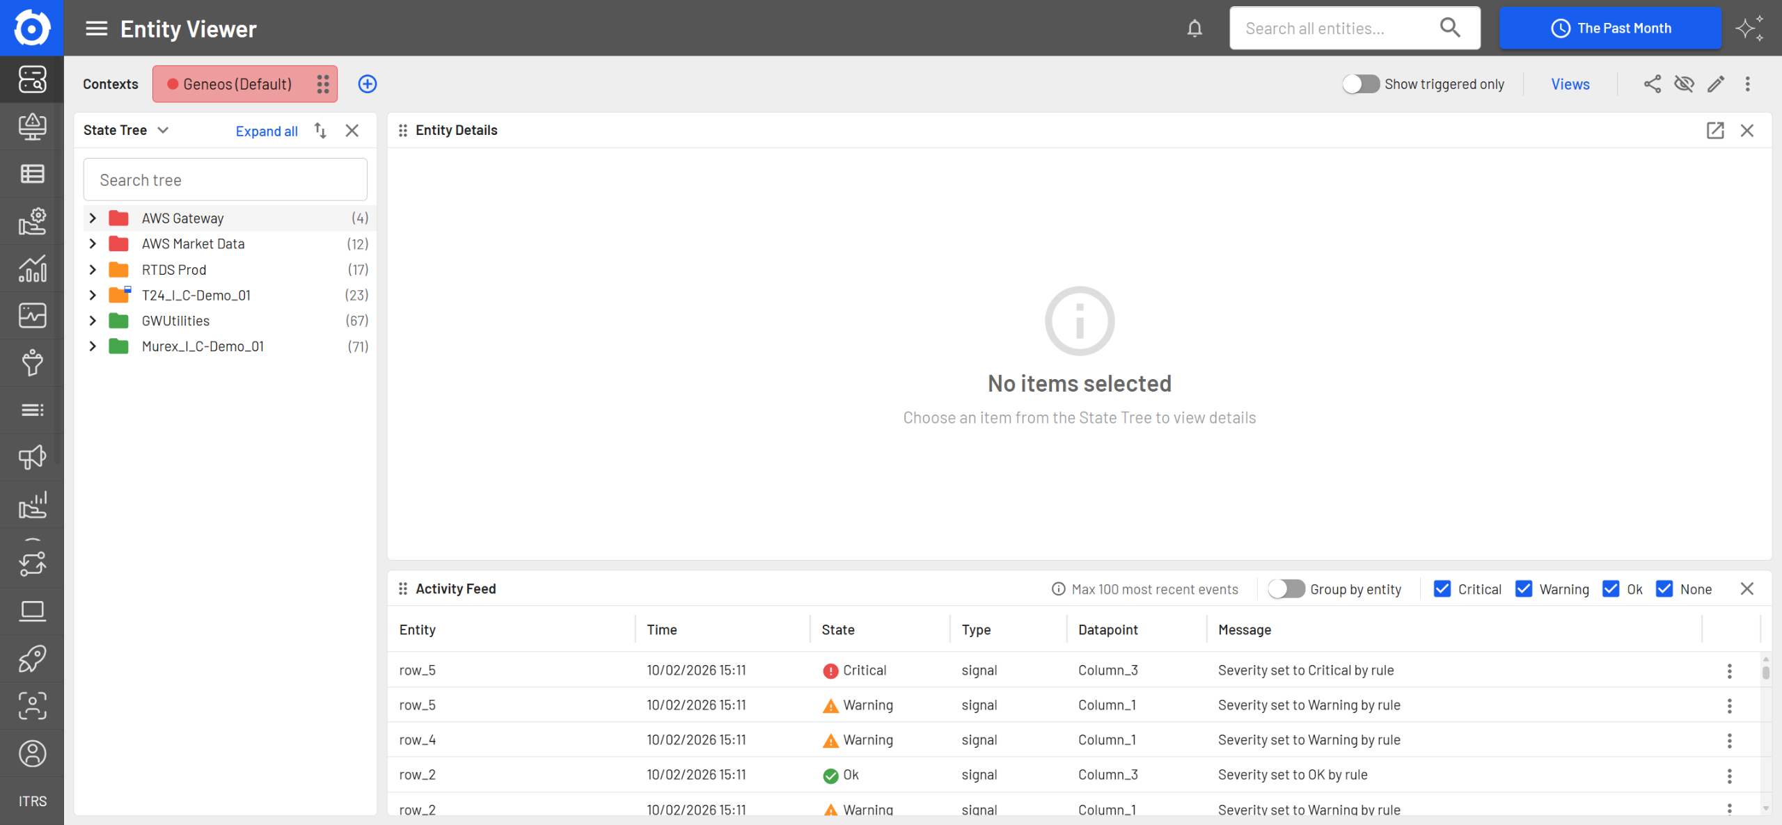The width and height of the screenshot is (1782, 825).
Task: Click the crossed-eye visibility icon
Action: (x=1684, y=84)
